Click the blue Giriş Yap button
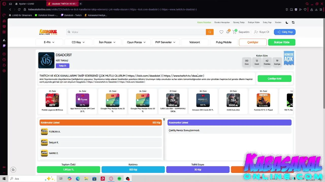325x182 pixels. pos(285,32)
